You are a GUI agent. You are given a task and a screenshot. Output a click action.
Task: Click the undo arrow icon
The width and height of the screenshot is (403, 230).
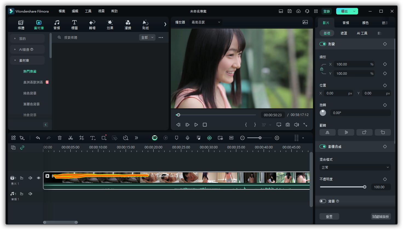coord(38,138)
